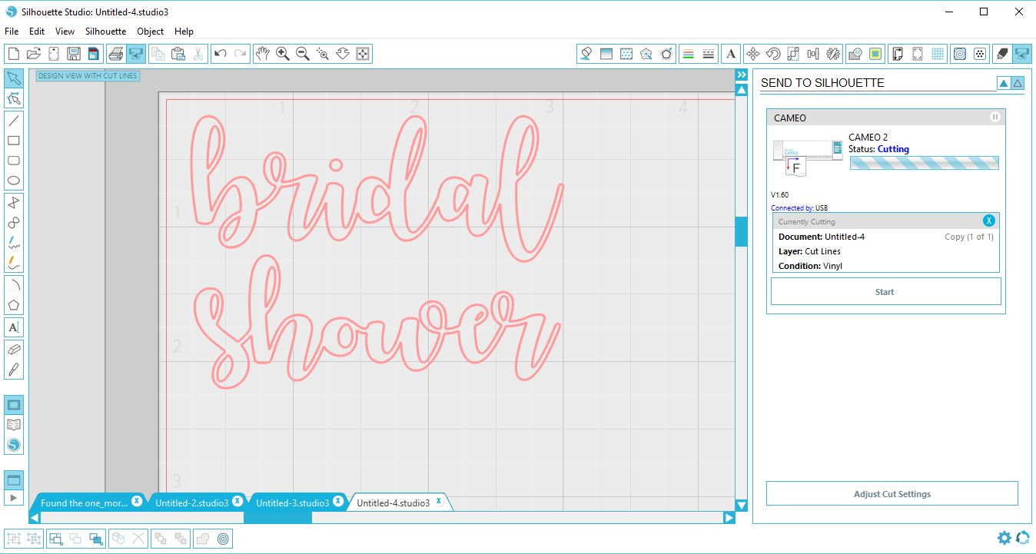Select the Pan hand tool

tap(263, 54)
